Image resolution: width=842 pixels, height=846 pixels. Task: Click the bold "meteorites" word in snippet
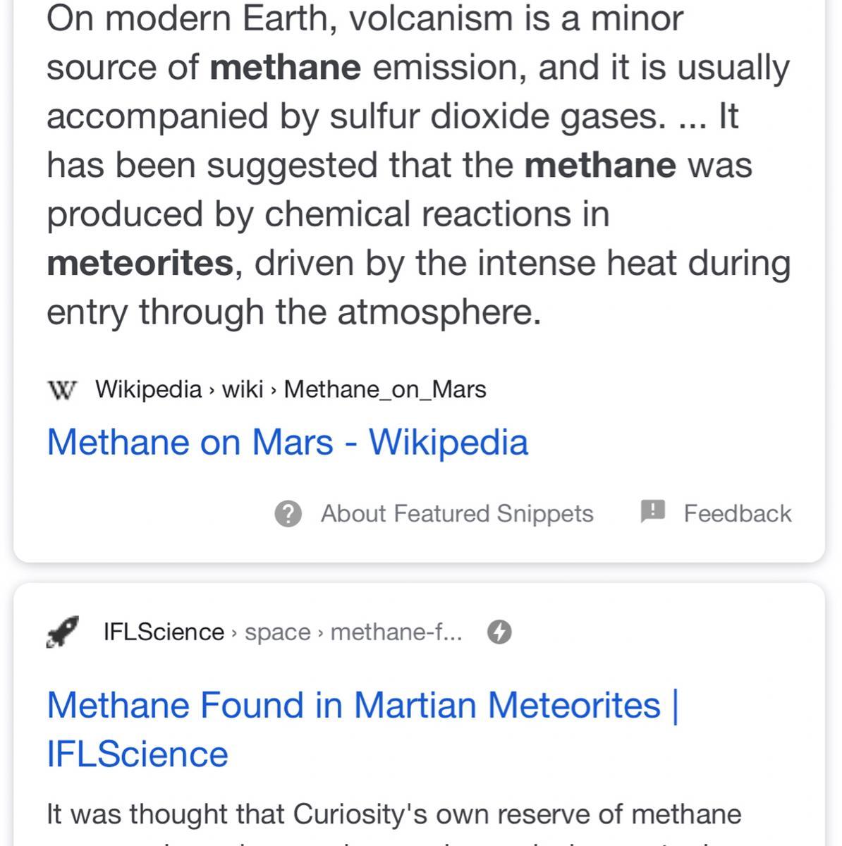[140, 263]
